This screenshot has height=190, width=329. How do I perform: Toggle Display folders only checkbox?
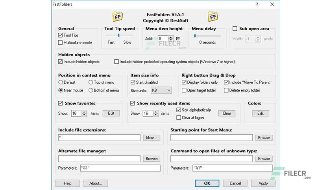184,82
